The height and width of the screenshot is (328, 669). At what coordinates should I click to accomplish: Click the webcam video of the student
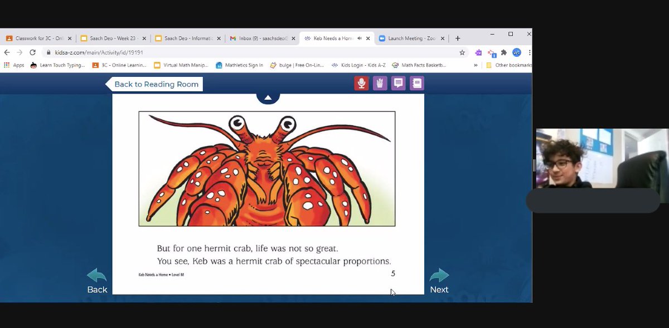click(602, 166)
